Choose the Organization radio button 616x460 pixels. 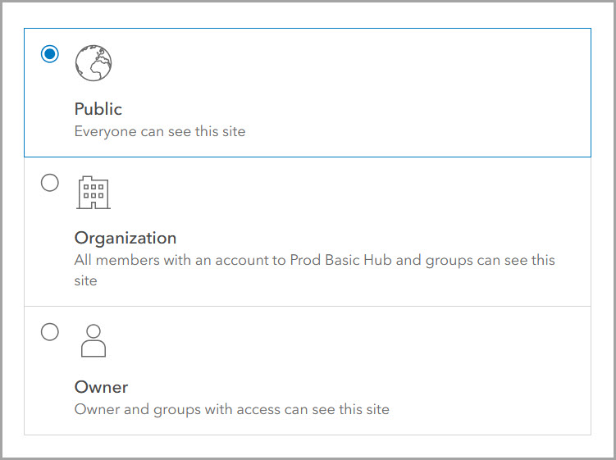coord(50,183)
